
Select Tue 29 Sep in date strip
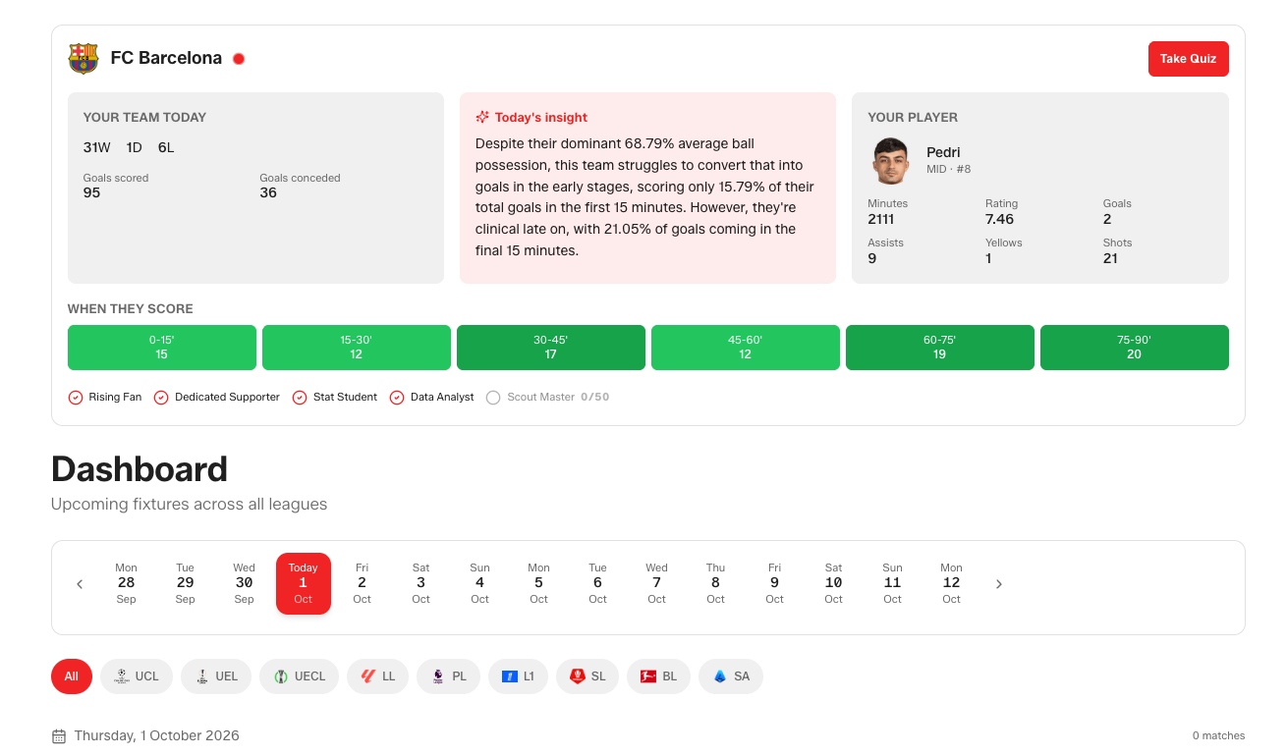click(x=186, y=583)
